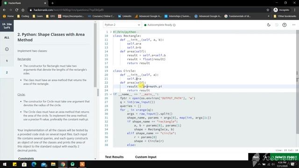The height and width of the screenshot is (168, 299).
Task: Open a new browser tab
Action: pyautogui.click(x=52, y=3)
